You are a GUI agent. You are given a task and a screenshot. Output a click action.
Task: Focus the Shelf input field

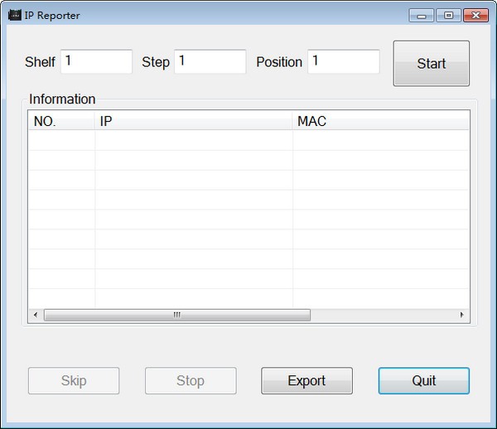tap(96, 61)
